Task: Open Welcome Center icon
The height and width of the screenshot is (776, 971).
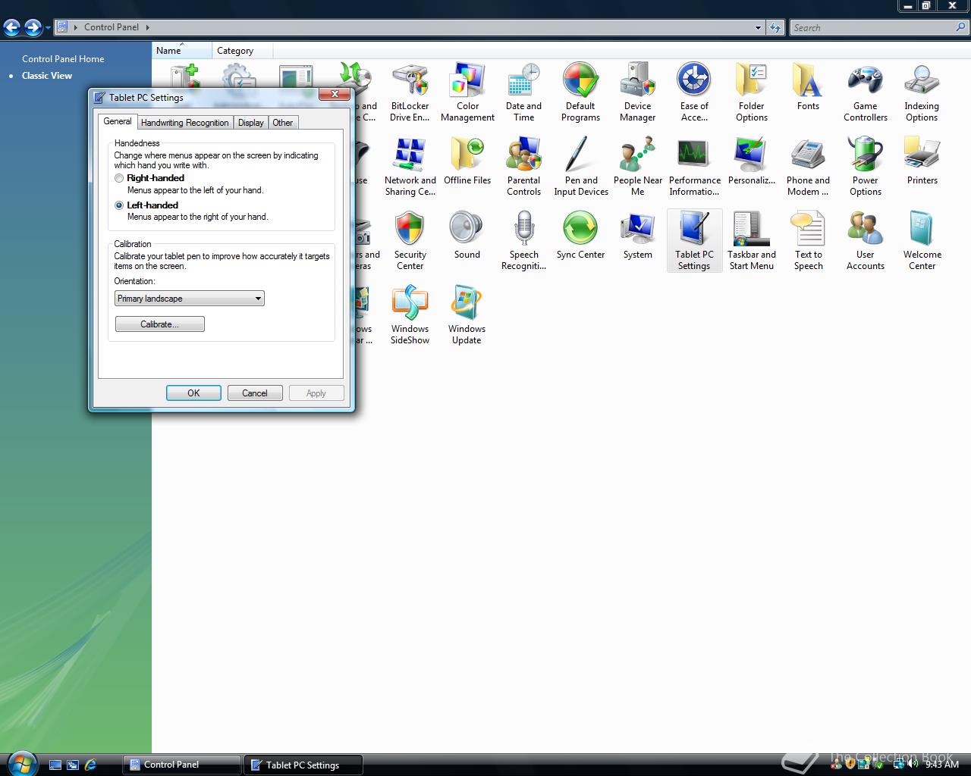Action: pyautogui.click(x=922, y=241)
